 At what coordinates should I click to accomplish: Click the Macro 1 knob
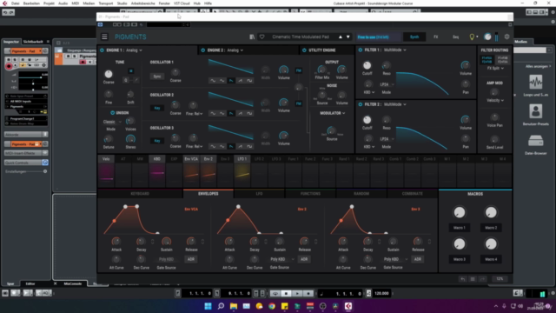tap(460, 212)
